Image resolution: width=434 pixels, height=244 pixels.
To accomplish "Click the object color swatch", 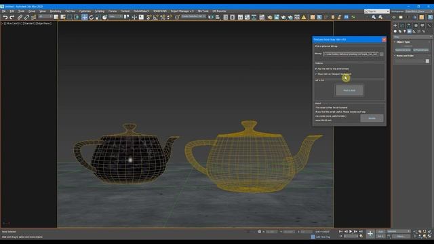I will (x=427, y=61).
